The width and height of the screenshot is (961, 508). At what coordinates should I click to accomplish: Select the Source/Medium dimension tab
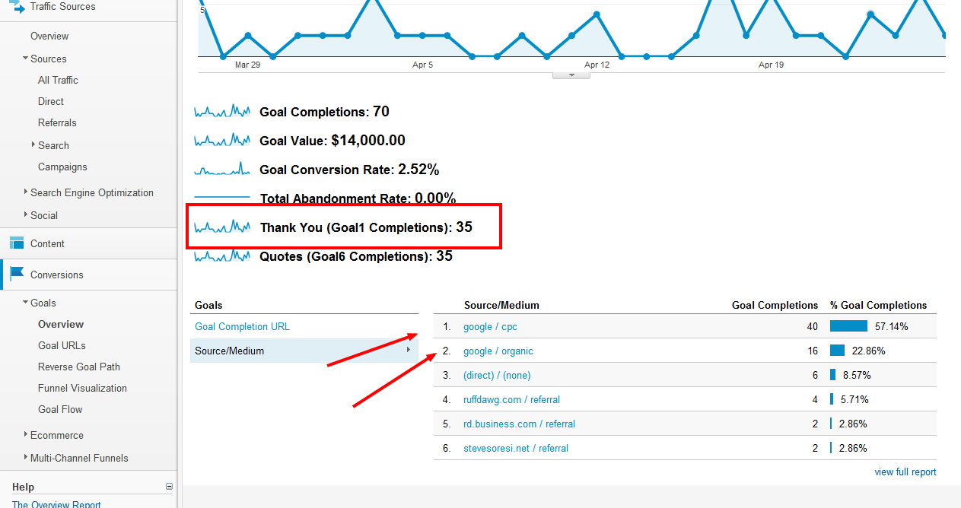click(304, 351)
